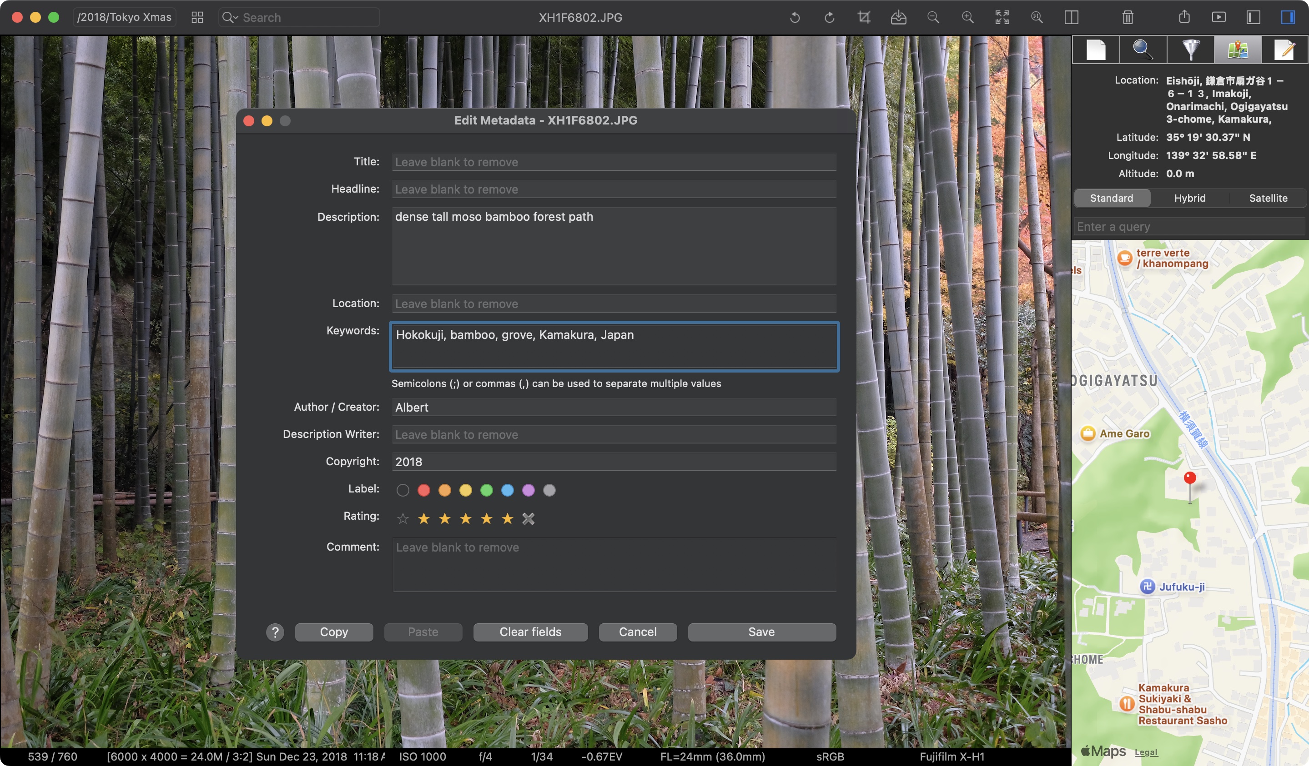Click the Comment text area
The image size is (1309, 766).
click(x=614, y=565)
